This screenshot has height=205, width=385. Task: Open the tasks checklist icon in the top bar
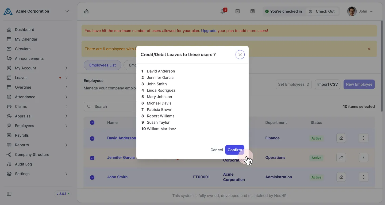(237, 11)
